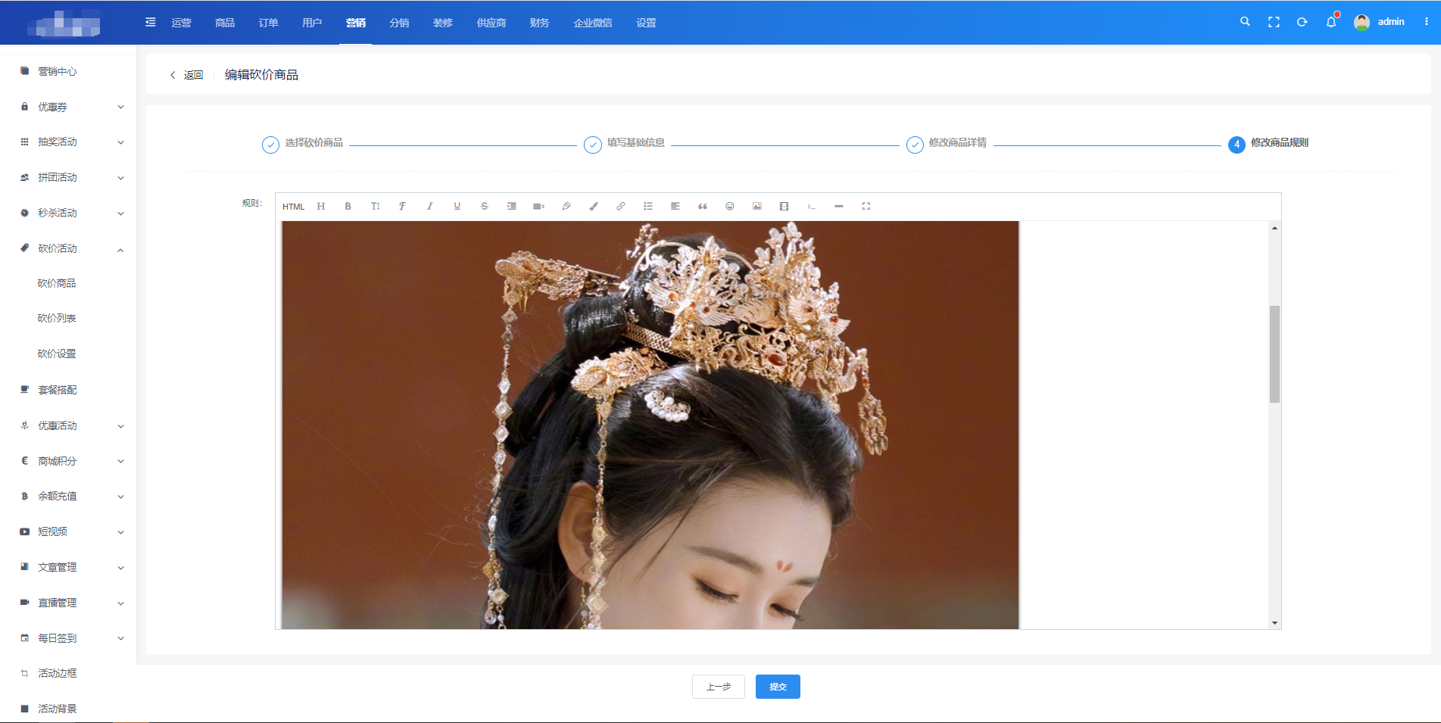Open admin user menu
Screen dimensions: 1441x723
1379,22
